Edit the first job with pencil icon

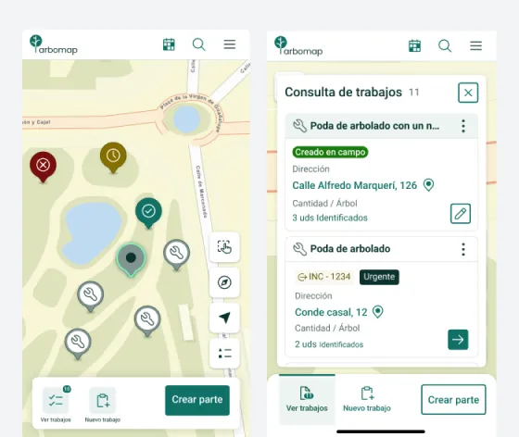tap(461, 214)
